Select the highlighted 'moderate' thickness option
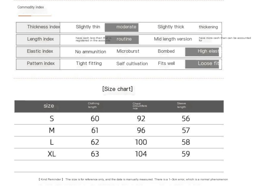Viewport: 253px width, 194px height. 122,27
